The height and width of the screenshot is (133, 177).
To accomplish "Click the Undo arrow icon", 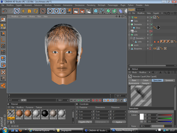I will [x=5, y=11].
